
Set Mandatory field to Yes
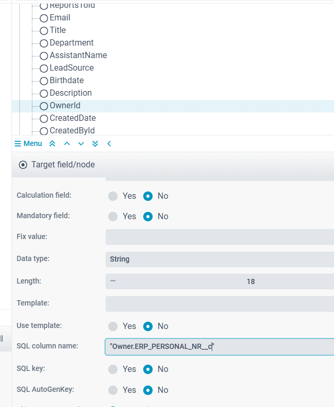click(x=113, y=217)
